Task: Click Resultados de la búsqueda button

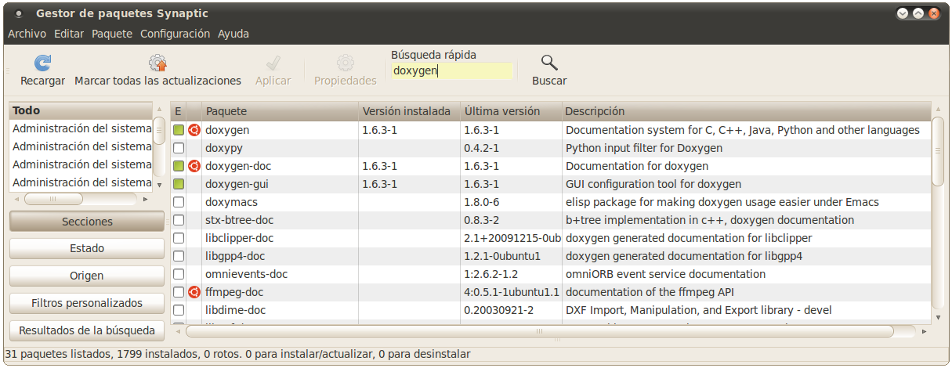Action: (87, 330)
